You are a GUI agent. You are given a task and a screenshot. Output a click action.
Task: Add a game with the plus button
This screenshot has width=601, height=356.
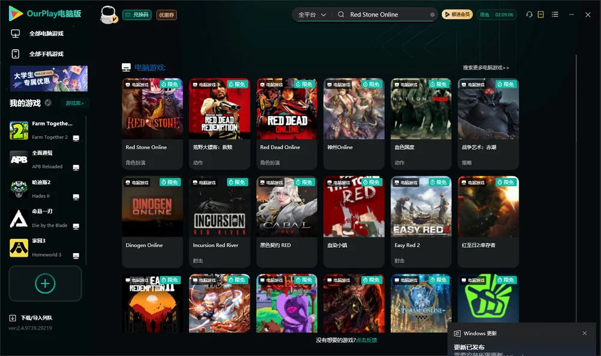(45, 283)
